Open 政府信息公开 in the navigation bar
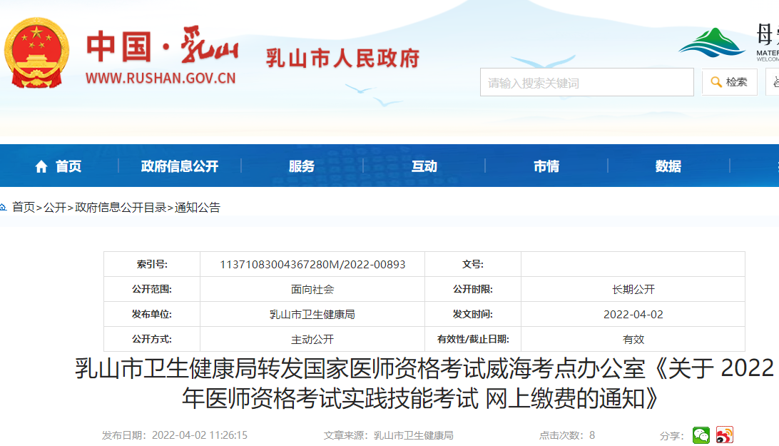Screen dimensions: 779x446 [180, 166]
